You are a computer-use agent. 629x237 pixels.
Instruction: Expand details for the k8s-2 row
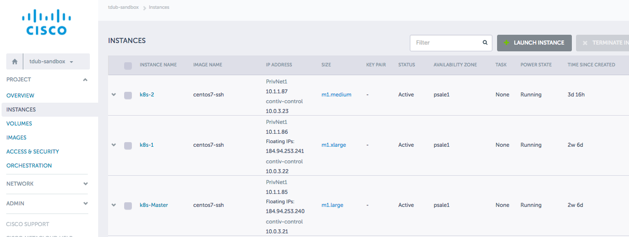[x=114, y=95]
